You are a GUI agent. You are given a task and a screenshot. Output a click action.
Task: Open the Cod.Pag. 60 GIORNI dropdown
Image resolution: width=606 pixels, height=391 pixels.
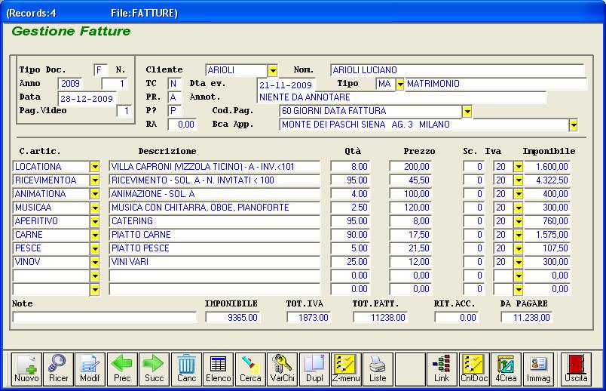click(467, 112)
